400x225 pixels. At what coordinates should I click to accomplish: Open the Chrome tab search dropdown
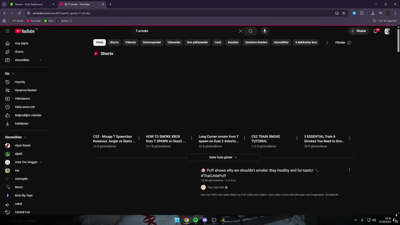(x=4, y=4)
